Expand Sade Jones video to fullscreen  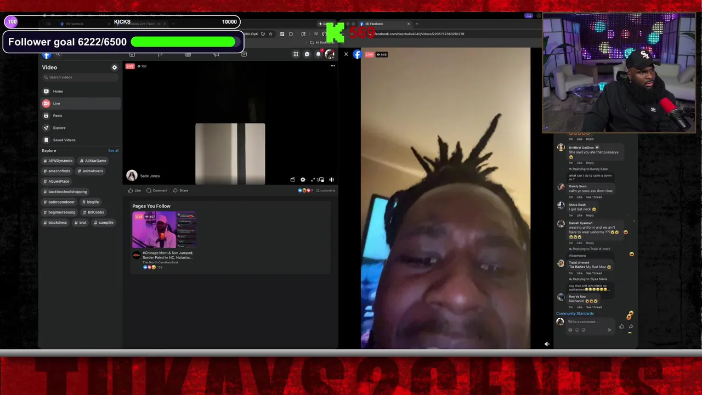(x=313, y=179)
